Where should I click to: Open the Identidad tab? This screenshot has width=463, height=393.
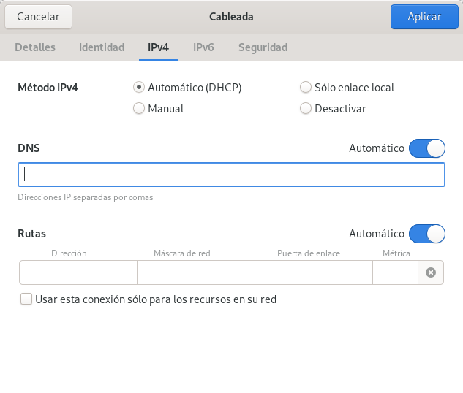(x=102, y=47)
